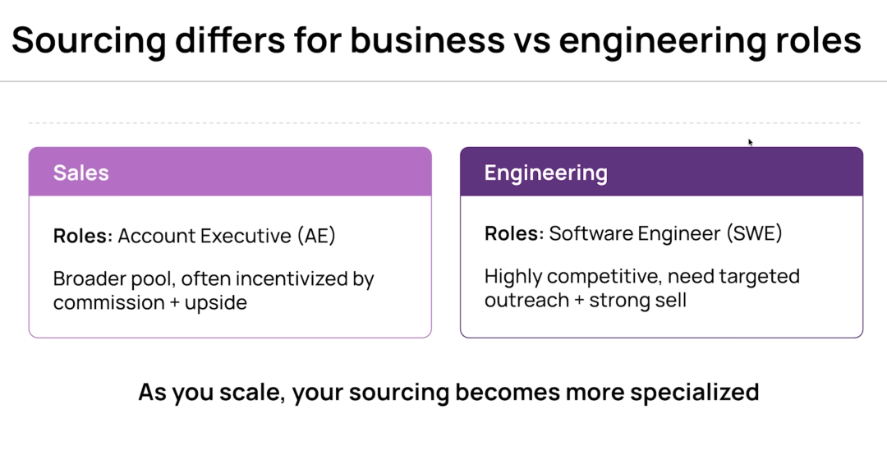Screen dimensions: 887x451
Task: Click the blank white area at the bottom of the Sales card
Action: (230, 324)
